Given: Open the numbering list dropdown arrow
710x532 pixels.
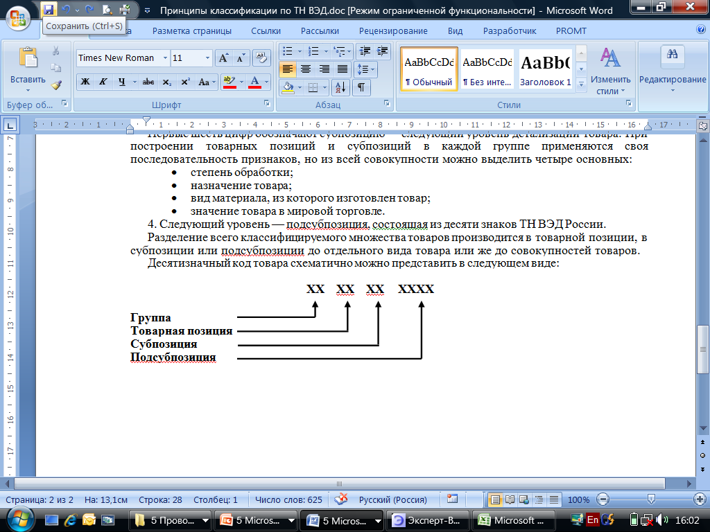Looking at the screenshot, I should pyautogui.click(x=326, y=51).
